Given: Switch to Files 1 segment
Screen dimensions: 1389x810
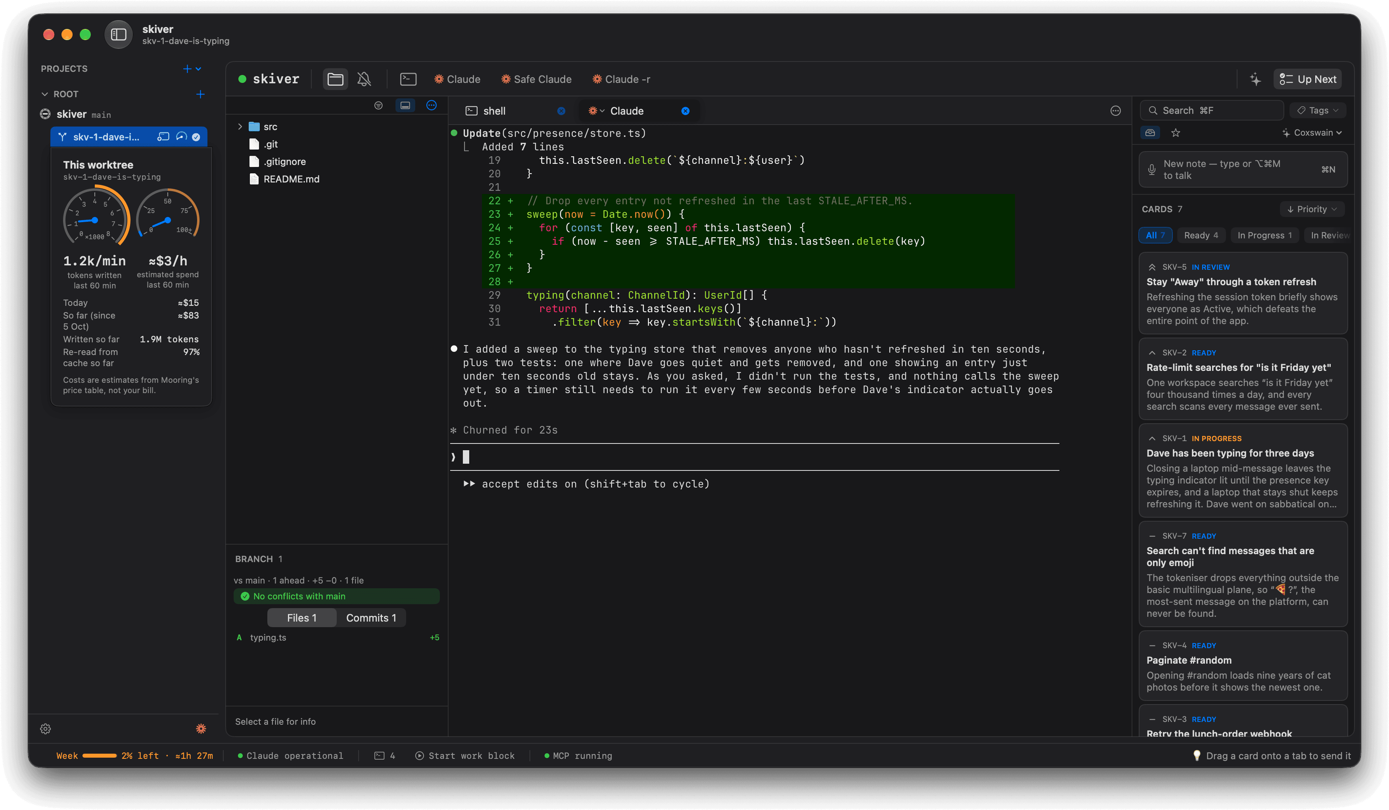Looking at the screenshot, I should tap(301, 618).
